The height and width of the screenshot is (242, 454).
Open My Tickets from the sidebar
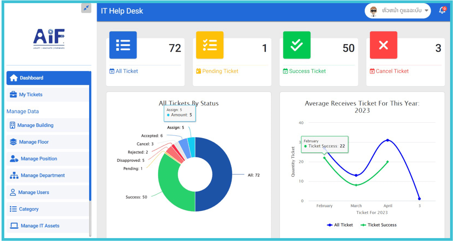point(27,94)
